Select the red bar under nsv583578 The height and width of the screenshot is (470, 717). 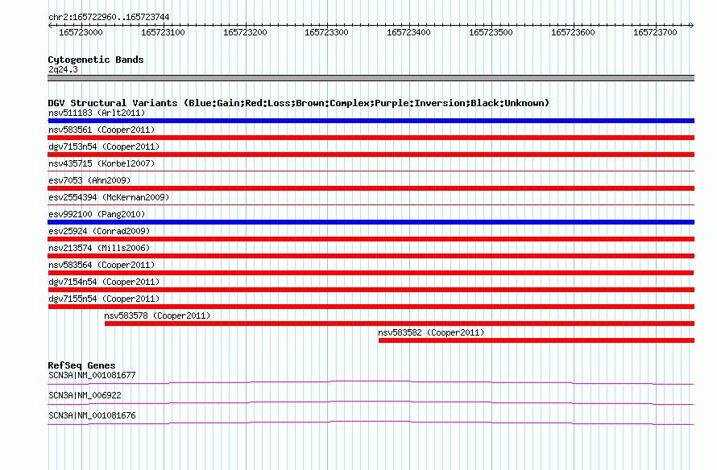pos(400,324)
